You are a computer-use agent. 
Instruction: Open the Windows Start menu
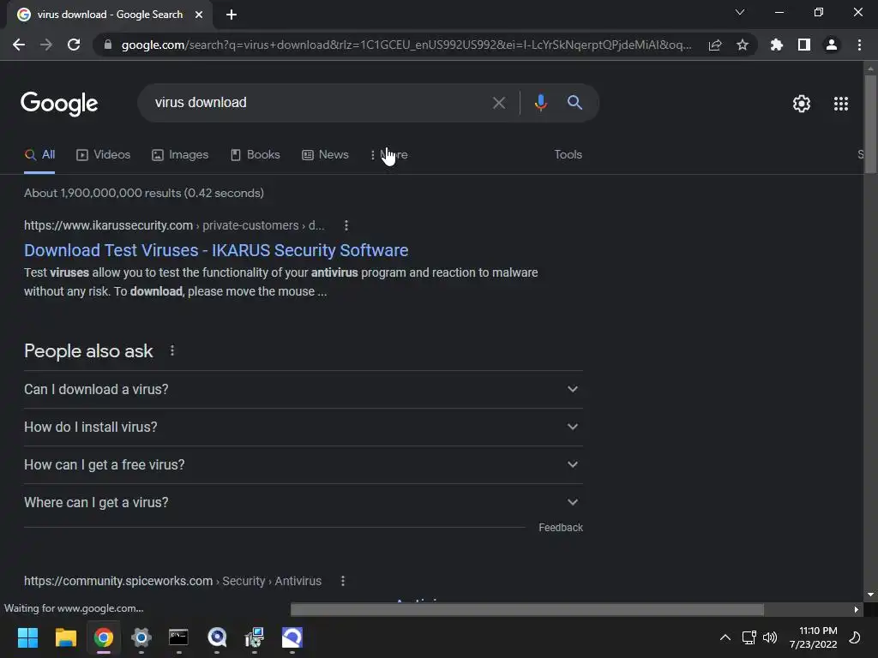tap(27, 637)
